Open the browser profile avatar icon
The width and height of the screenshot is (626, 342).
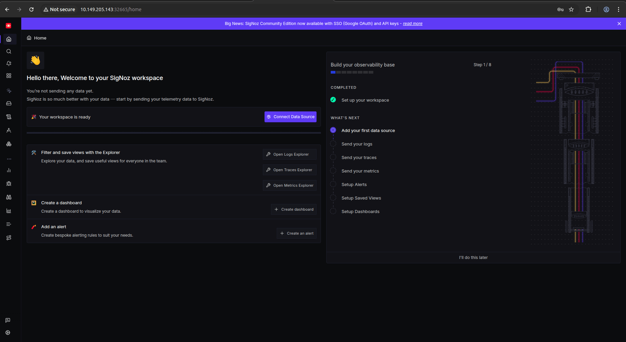coord(606,9)
